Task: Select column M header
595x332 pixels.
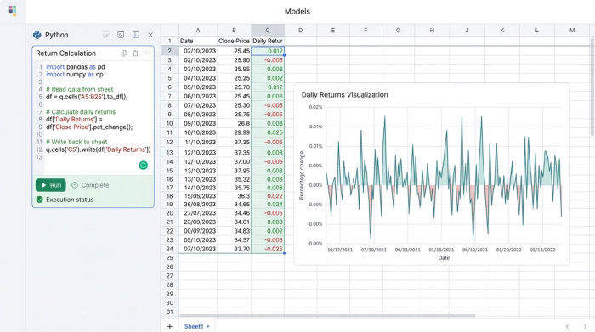Action: tap(572, 31)
